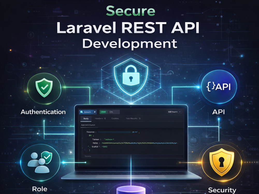Click the grey OK label next to green badge

pyautogui.click(x=111, y=112)
